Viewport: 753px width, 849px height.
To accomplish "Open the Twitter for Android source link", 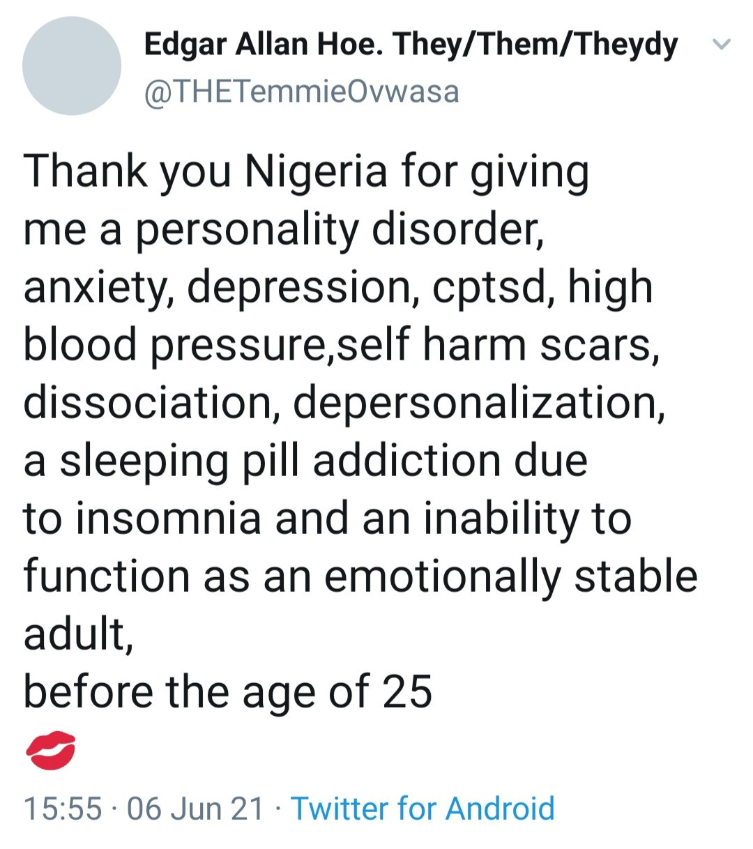I will 423,809.
